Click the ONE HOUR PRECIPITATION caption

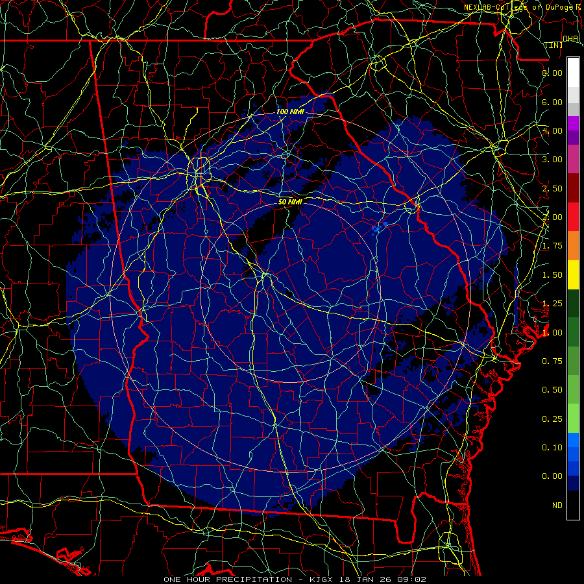pyautogui.click(x=228, y=579)
